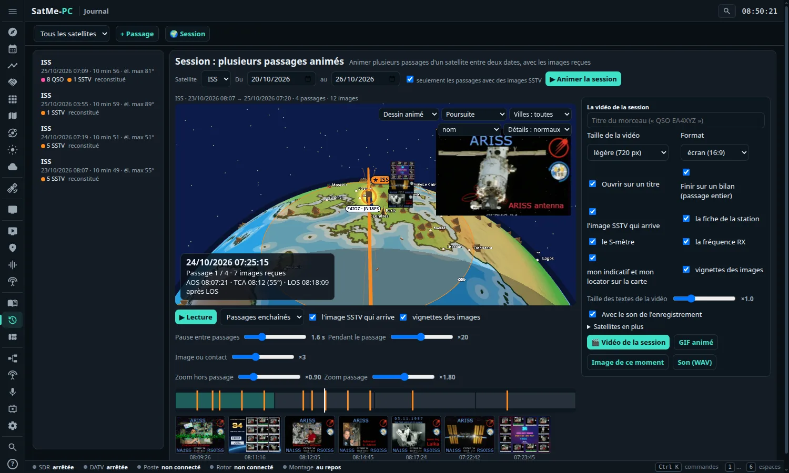The image size is (789, 473).
Task: Adjust 'Taille des textes de la vidéo' slider
Action: pyautogui.click(x=704, y=299)
